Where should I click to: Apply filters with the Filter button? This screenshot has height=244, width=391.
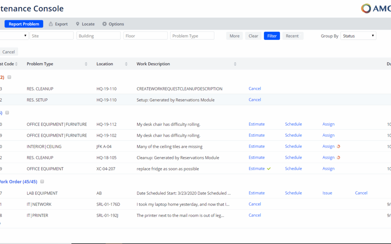coord(272,36)
